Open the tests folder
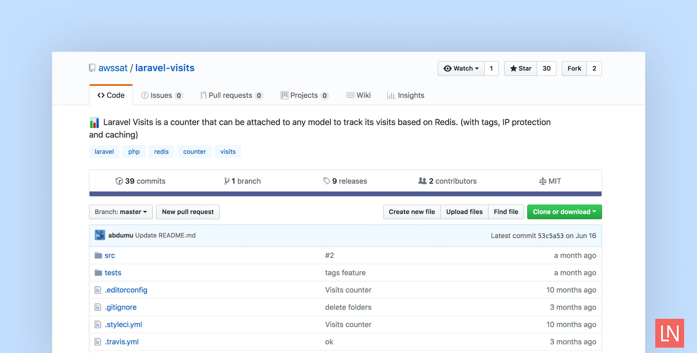Viewport: 697px width, 353px height. point(113,273)
